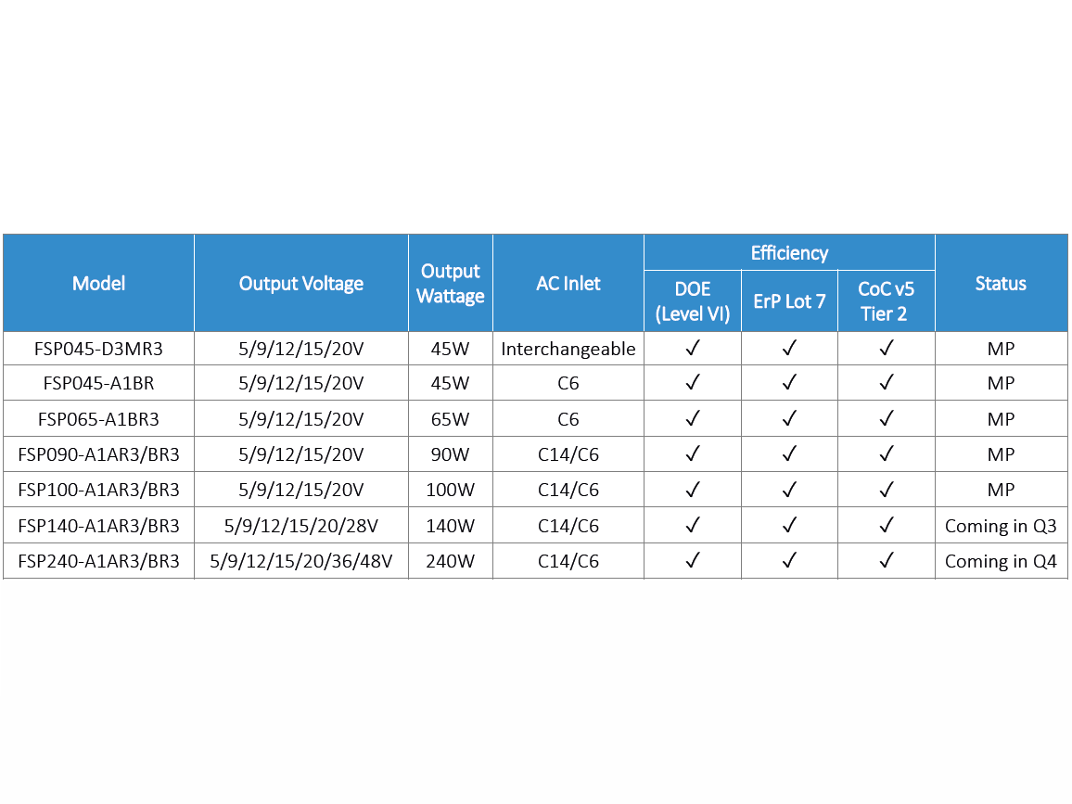Screen dimensions: 1072x804
Task: Click the ErP Lot 7 checkmark for FSP045-A1BR
Action: [789, 383]
